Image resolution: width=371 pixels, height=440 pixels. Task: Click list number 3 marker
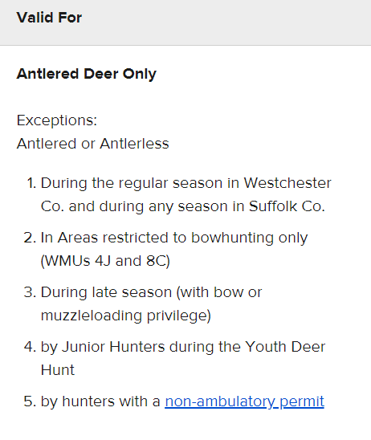tap(31, 292)
